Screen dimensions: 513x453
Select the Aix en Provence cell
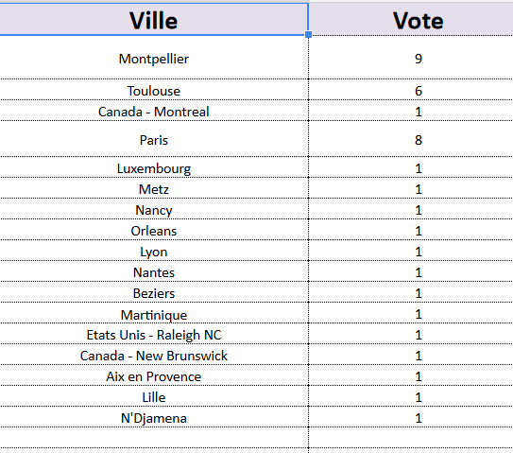click(154, 375)
